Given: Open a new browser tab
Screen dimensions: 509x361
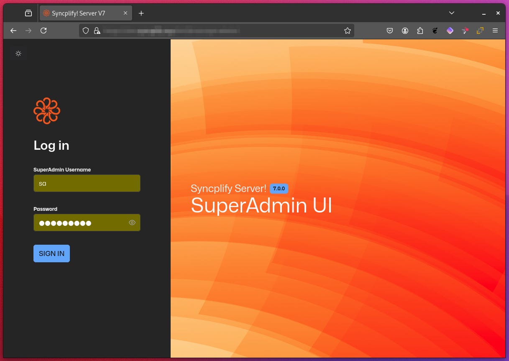Looking at the screenshot, I should point(141,13).
